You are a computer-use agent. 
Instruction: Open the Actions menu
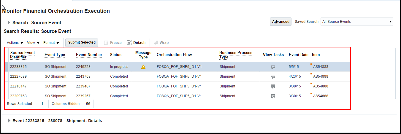click(x=15, y=43)
